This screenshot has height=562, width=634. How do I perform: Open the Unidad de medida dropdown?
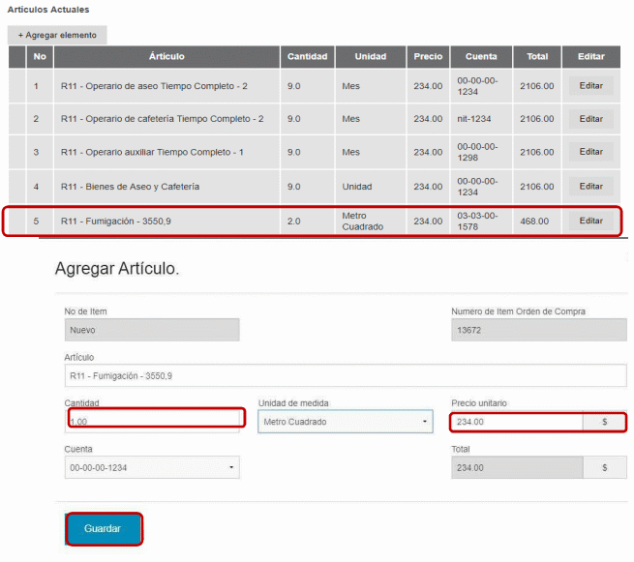pyautogui.click(x=345, y=422)
